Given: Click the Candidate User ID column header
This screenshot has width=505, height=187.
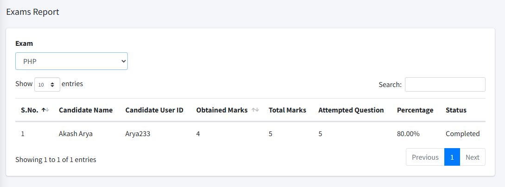Looking at the screenshot, I should [x=154, y=110].
